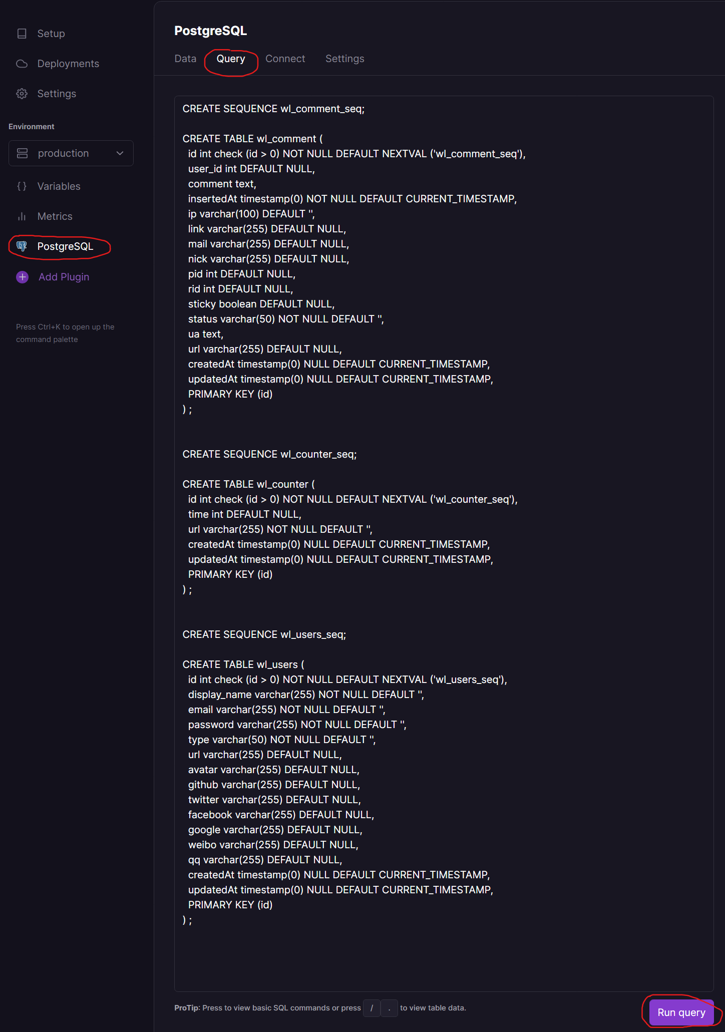Click the chevron on the environment selector
The width and height of the screenshot is (725, 1032).
120,153
